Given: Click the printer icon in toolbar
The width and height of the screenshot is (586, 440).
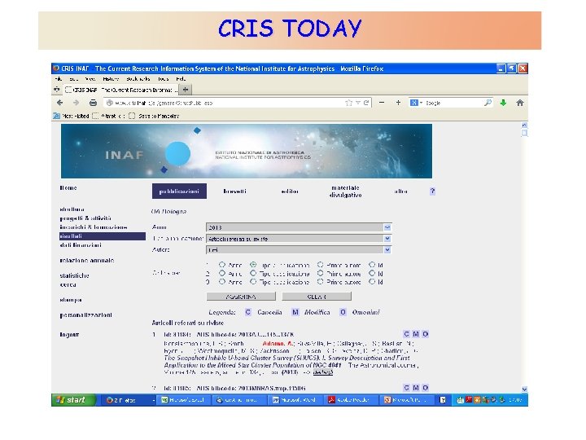Looking at the screenshot, I should [93, 103].
